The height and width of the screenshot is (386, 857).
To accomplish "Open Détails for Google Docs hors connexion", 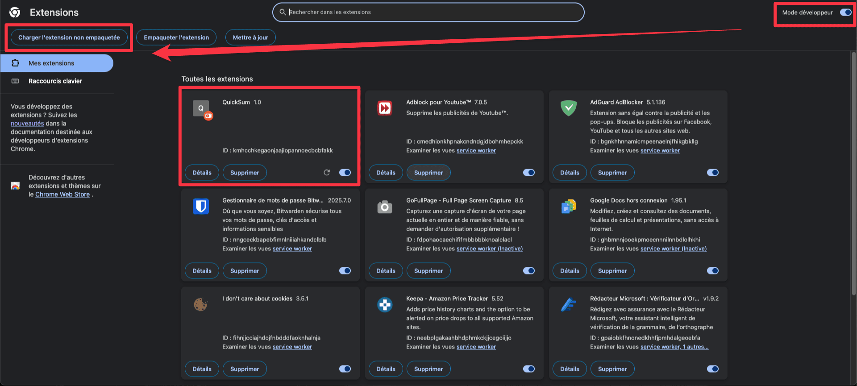I will point(570,271).
